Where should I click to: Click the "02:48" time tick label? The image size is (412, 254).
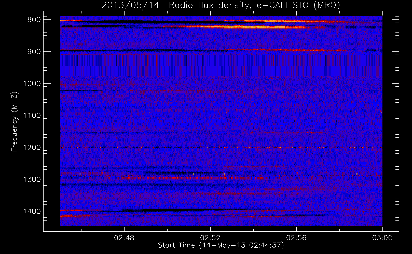(124, 238)
